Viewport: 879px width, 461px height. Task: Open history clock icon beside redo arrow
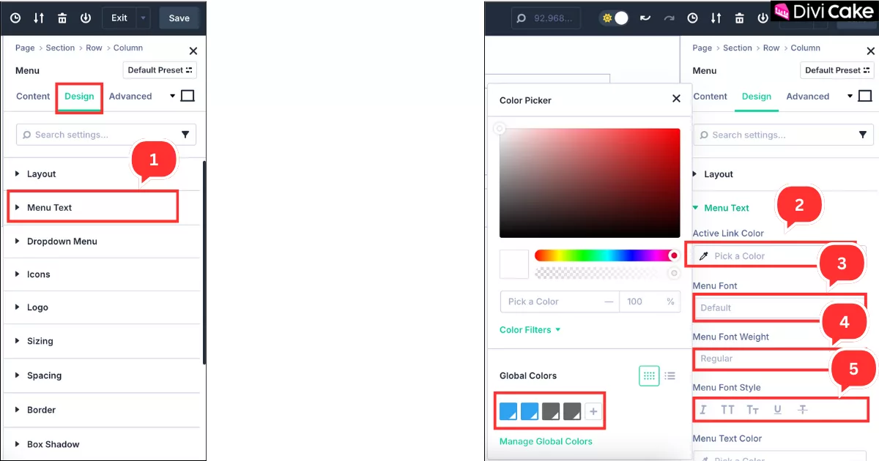[x=693, y=18]
